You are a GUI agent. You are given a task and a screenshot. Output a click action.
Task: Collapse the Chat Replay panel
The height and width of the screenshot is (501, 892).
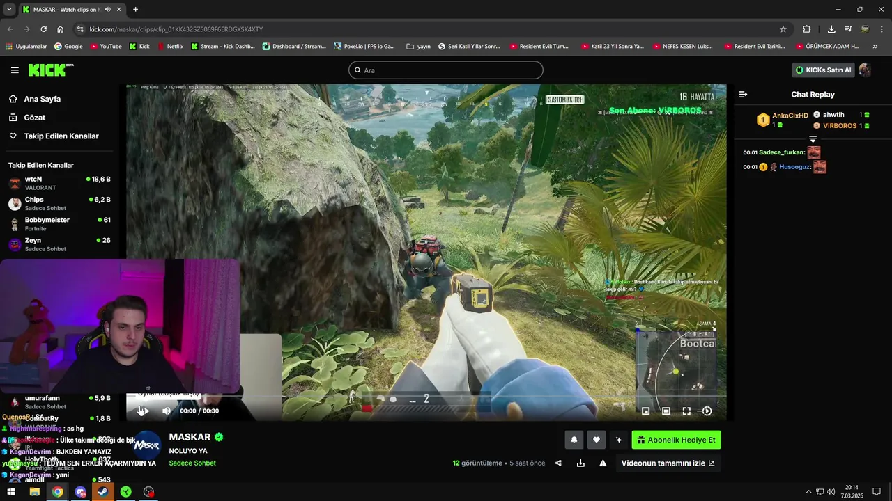[x=743, y=94]
